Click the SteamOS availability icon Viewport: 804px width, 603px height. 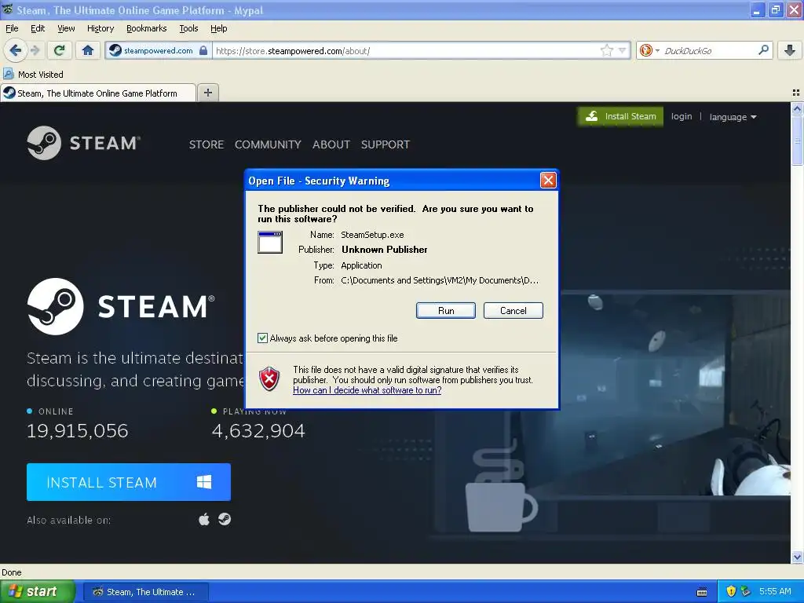pyautogui.click(x=225, y=520)
